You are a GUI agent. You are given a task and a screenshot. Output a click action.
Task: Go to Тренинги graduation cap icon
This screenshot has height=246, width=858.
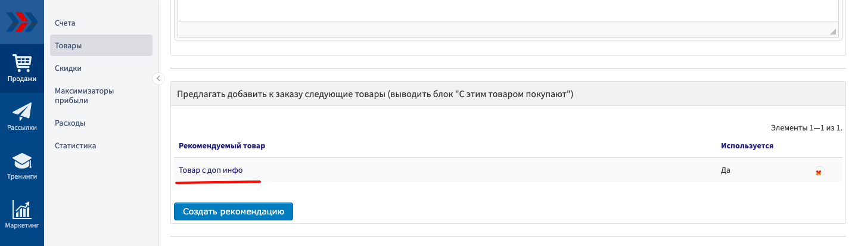pos(22,161)
